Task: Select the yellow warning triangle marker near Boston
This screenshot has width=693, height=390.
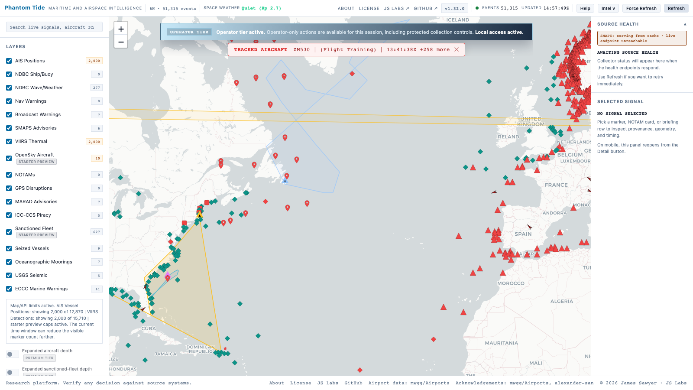Action: coord(200,214)
